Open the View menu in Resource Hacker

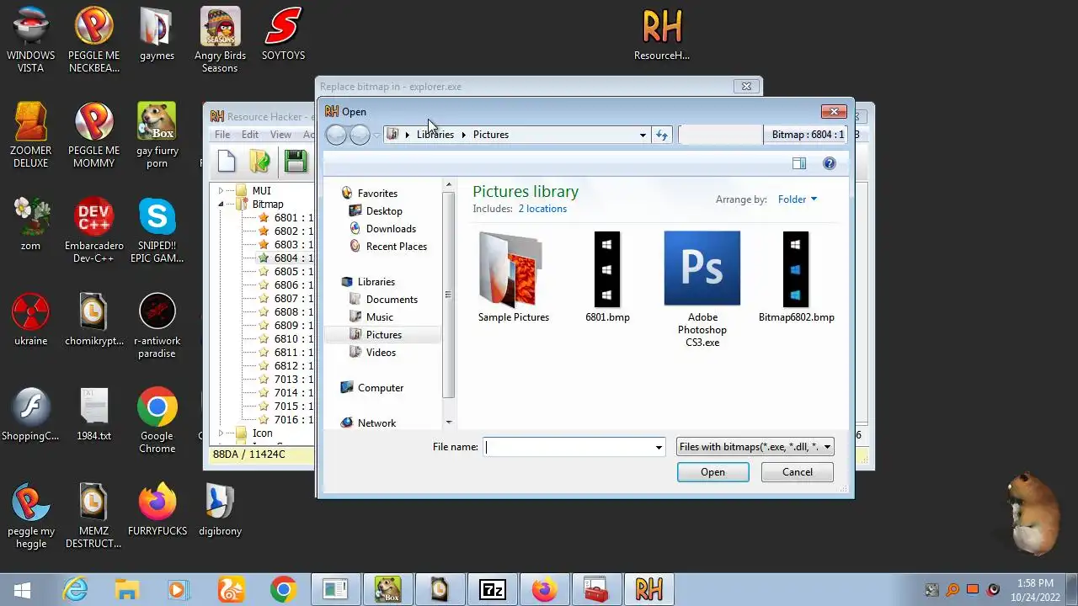click(280, 135)
